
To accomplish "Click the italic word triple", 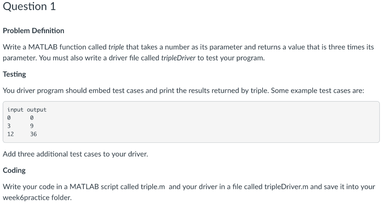I will (116, 47).
